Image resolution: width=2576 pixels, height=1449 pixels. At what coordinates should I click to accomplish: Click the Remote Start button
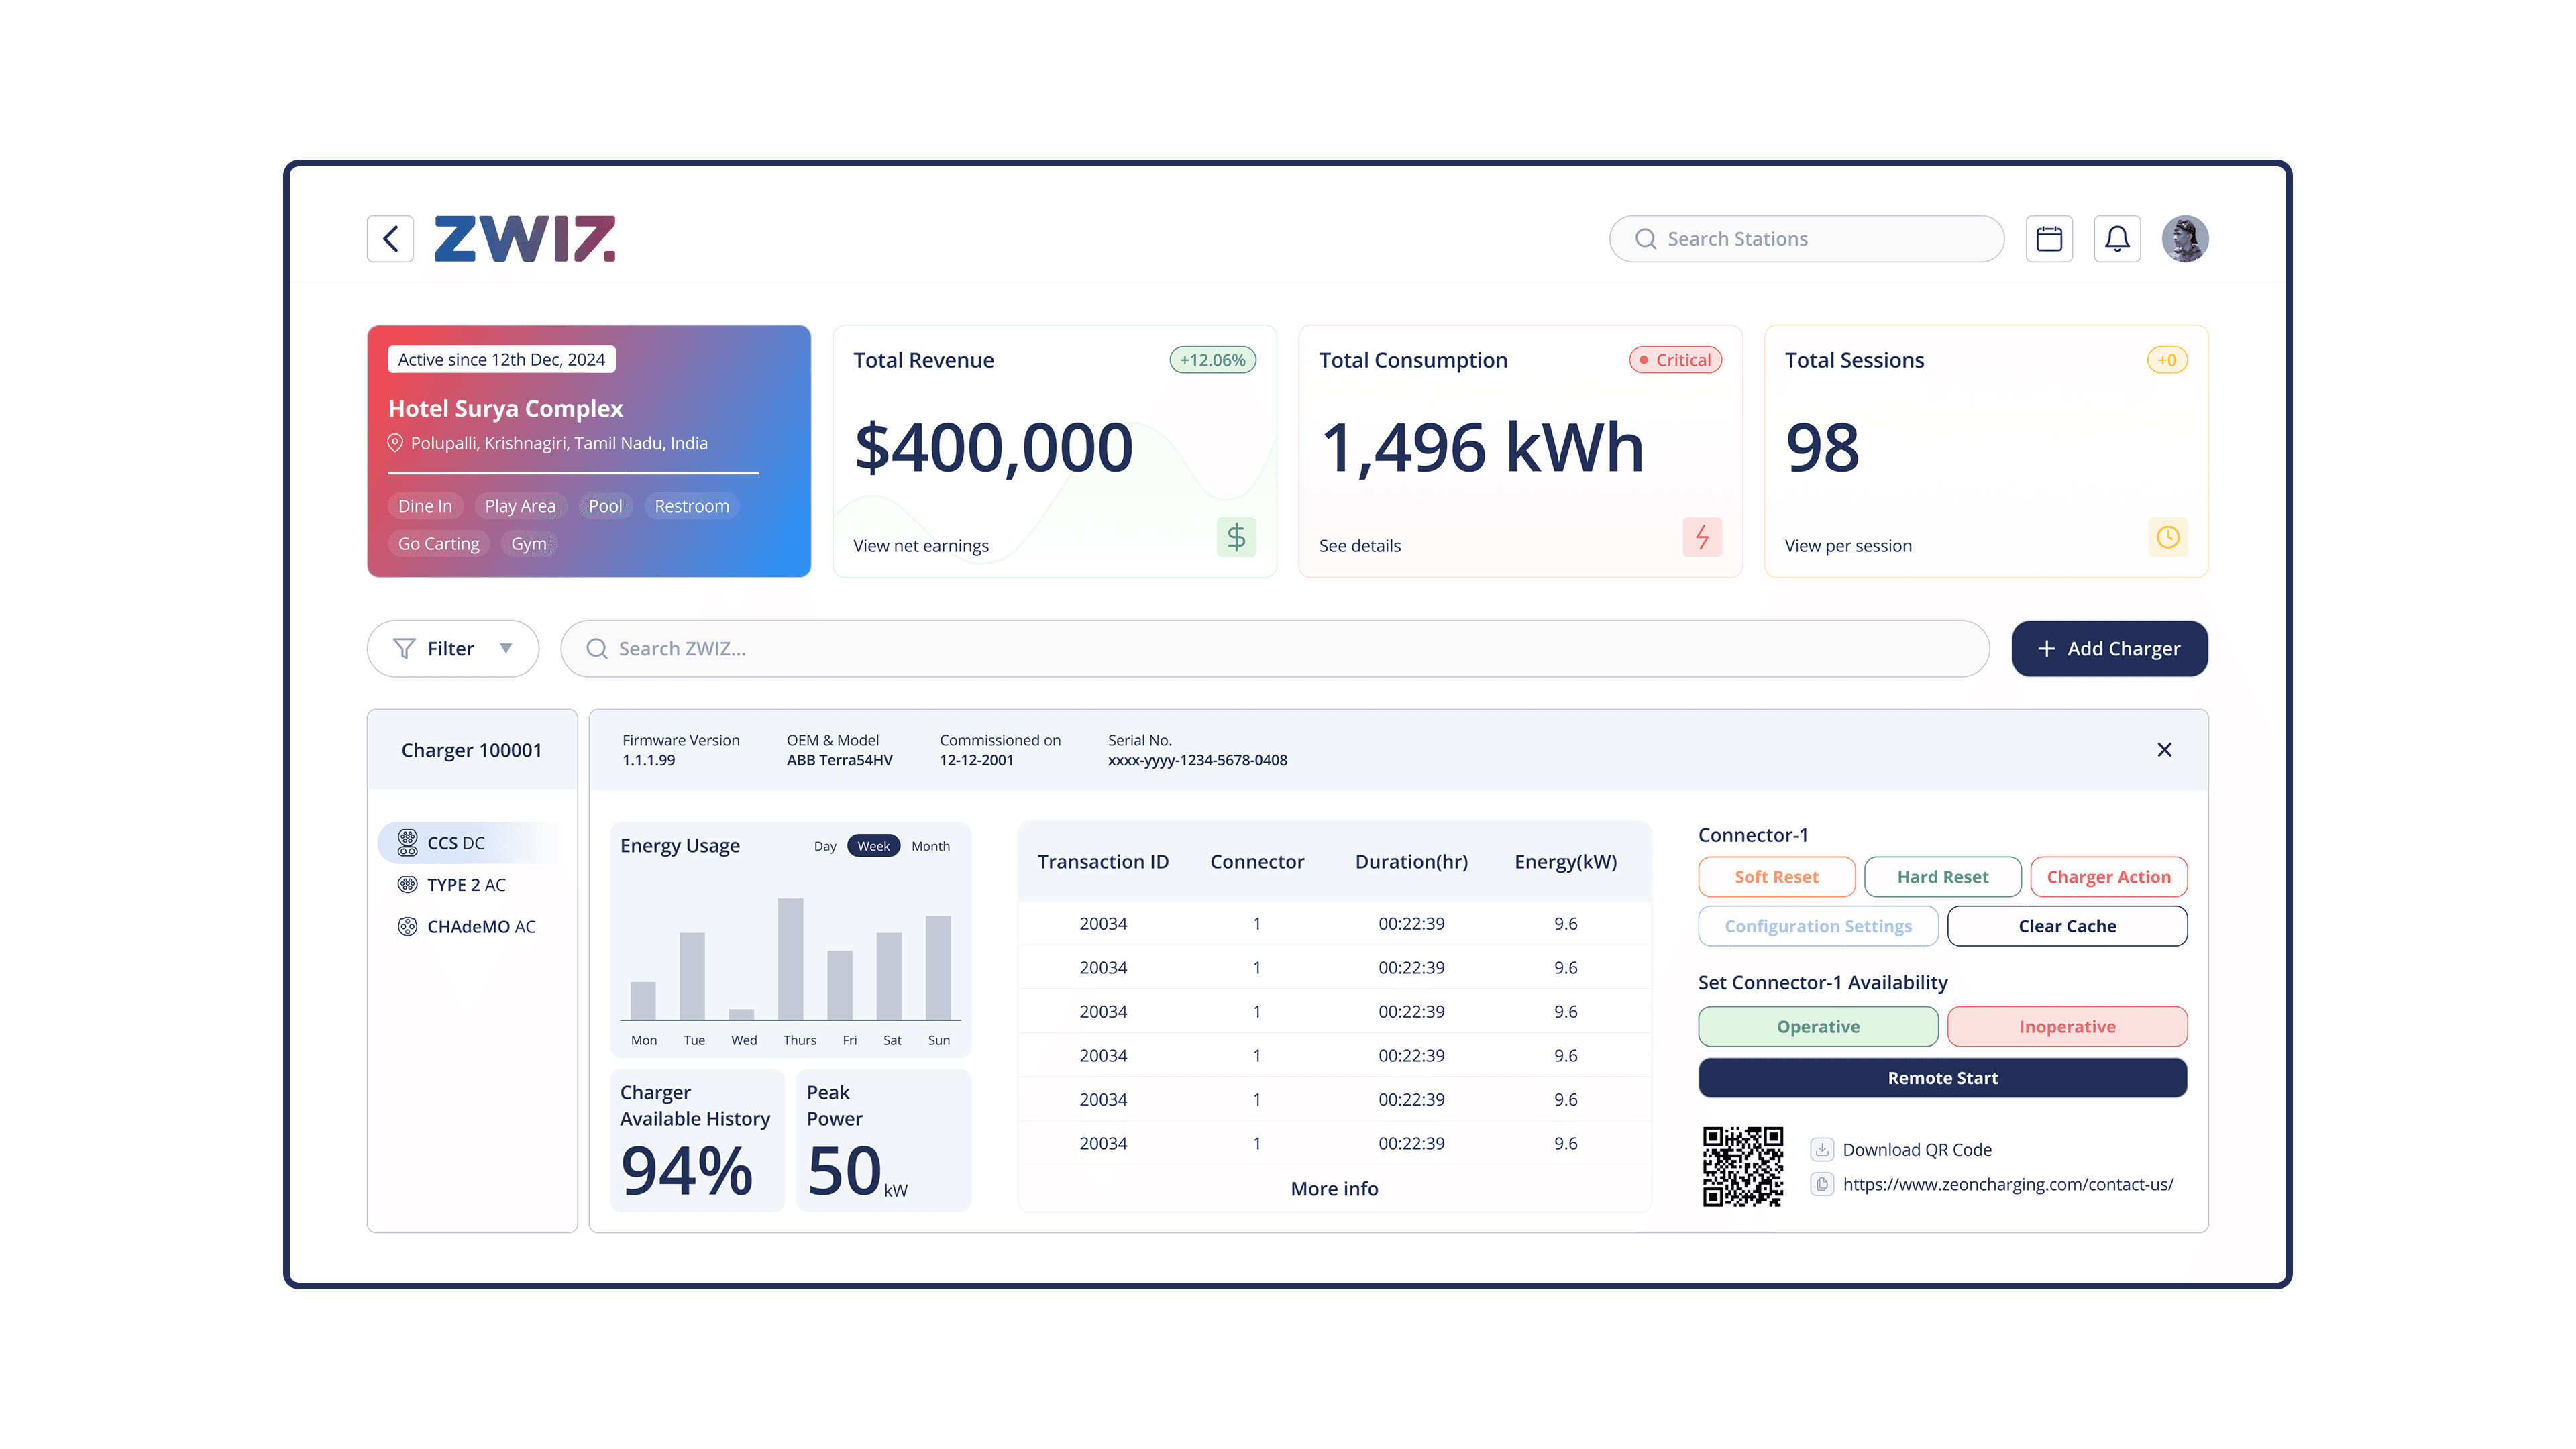(1942, 1078)
